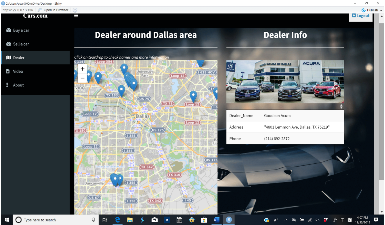The width and height of the screenshot is (385, 225).
Task: Show hidden system tray icons
Action: 286,220
